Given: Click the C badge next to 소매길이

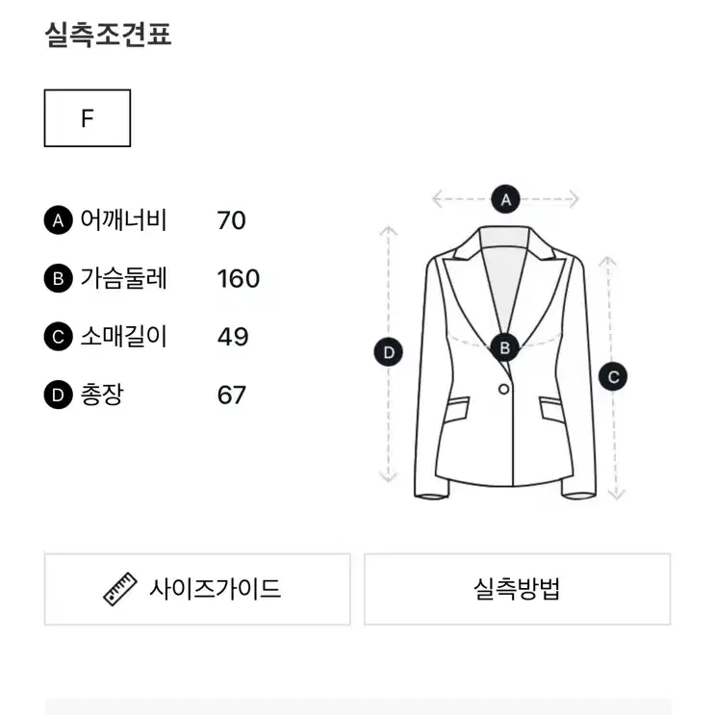Looking at the screenshot, I should [x=58, y=337].
